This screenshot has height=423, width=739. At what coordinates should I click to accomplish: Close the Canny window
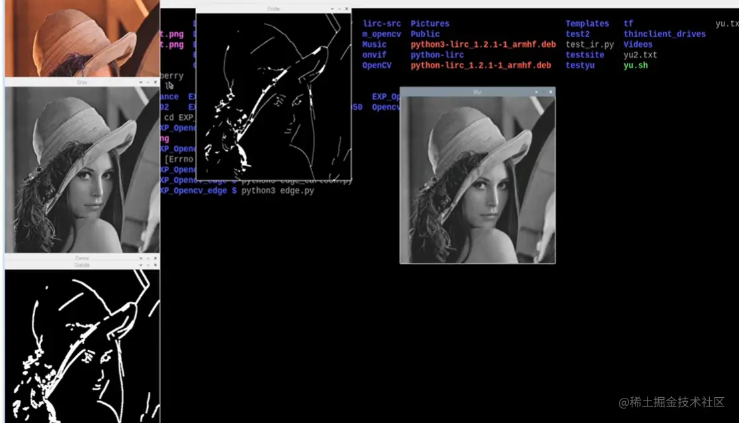[156, 258]
